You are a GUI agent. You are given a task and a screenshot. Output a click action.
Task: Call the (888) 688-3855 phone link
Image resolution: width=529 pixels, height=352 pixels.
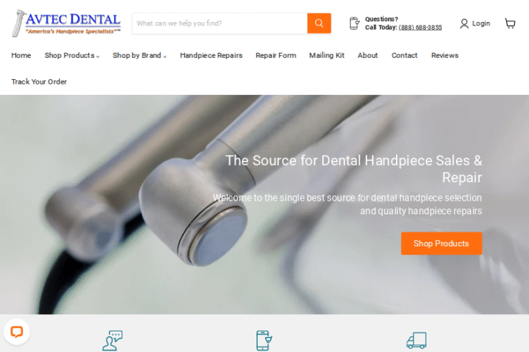(x=420, y=27)
